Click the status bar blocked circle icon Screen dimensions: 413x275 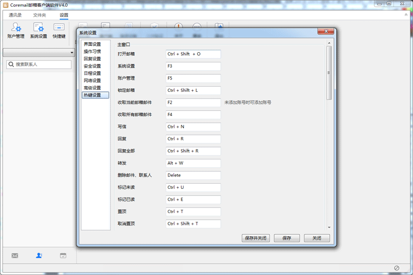point(396,268)
